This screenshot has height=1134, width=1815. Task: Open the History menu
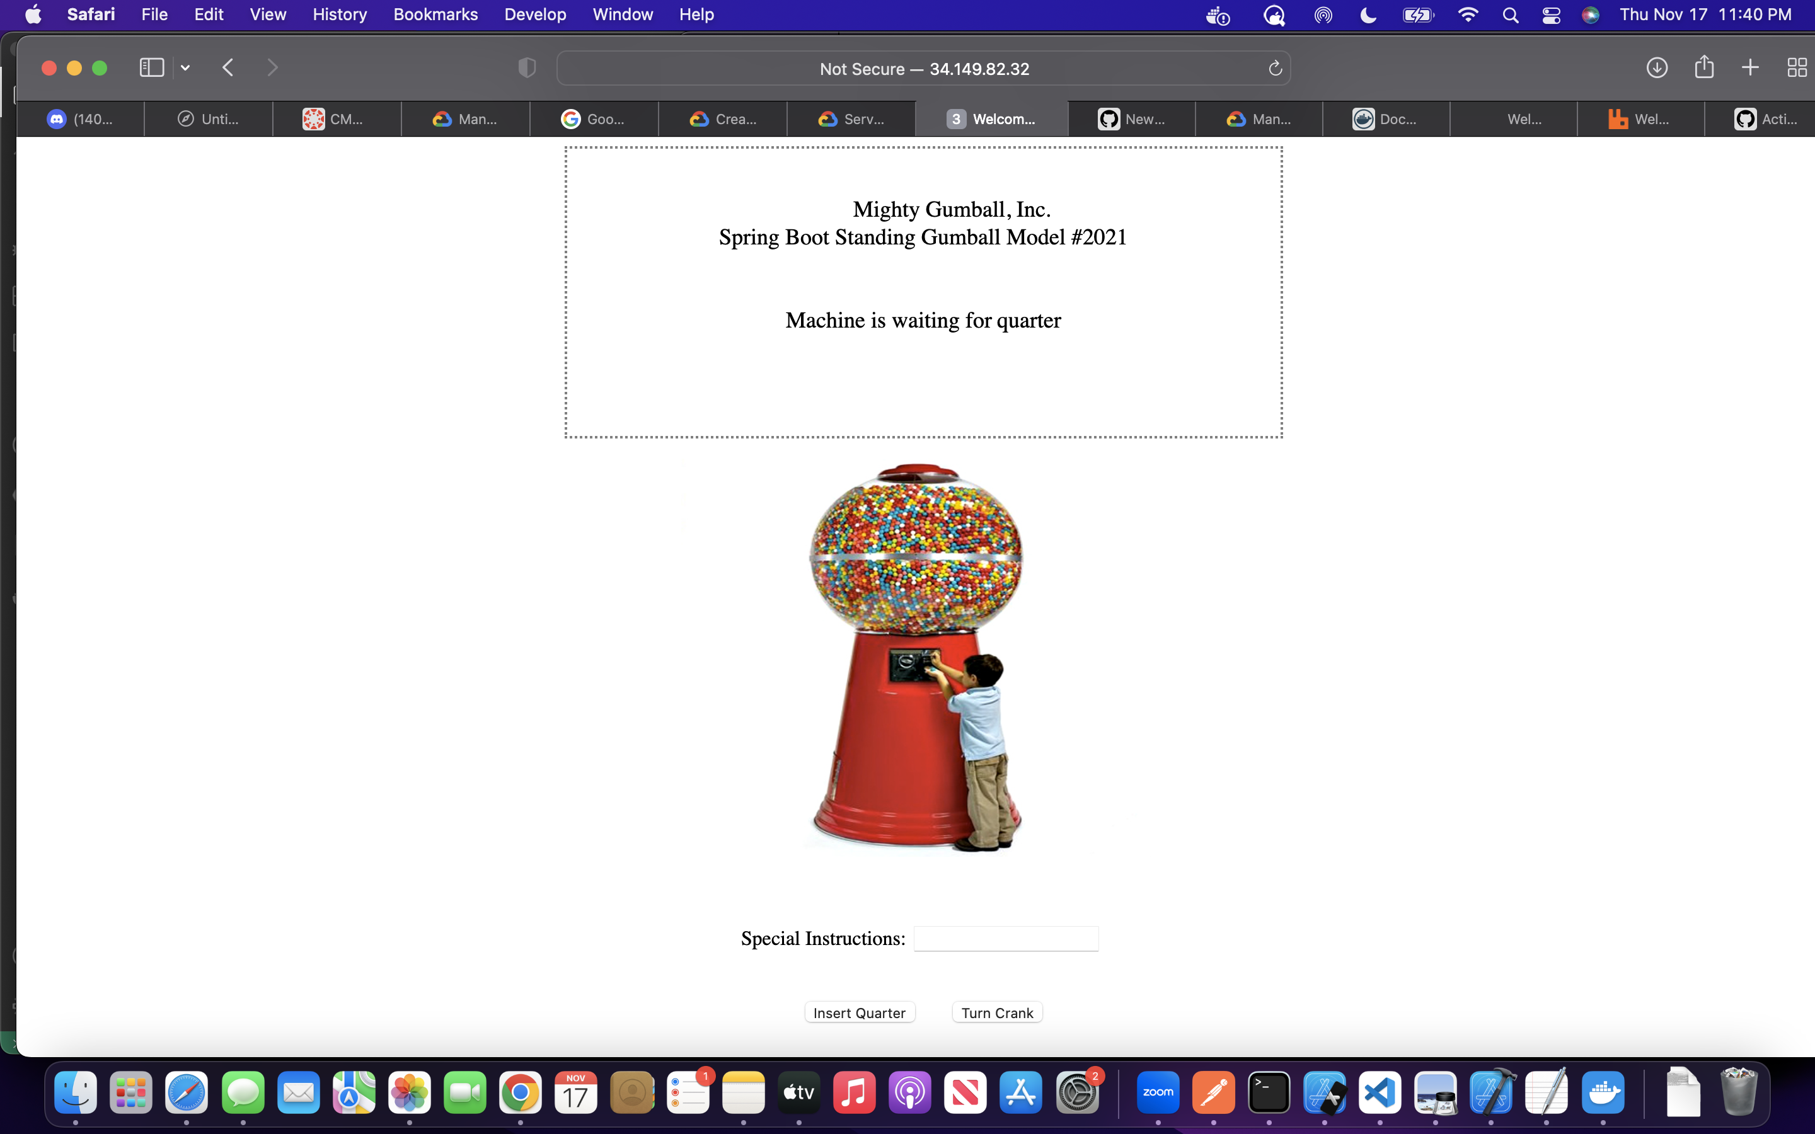(x=339, y=14)
